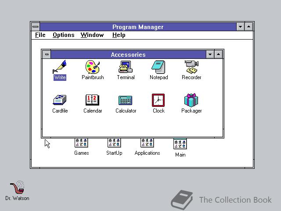Minimize the Program Manager window

tap(240, 27)
